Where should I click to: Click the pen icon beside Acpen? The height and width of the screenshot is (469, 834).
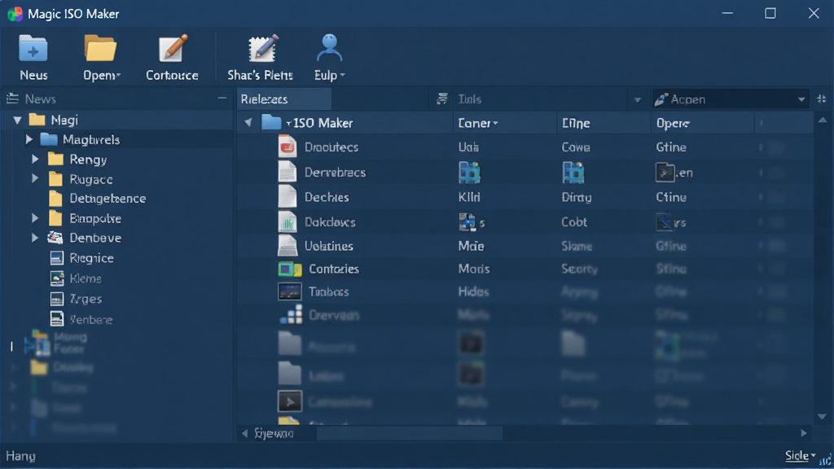tap(661, 99)
